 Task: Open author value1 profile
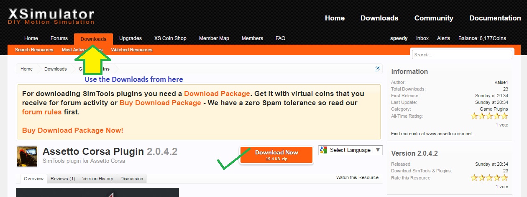501,82
